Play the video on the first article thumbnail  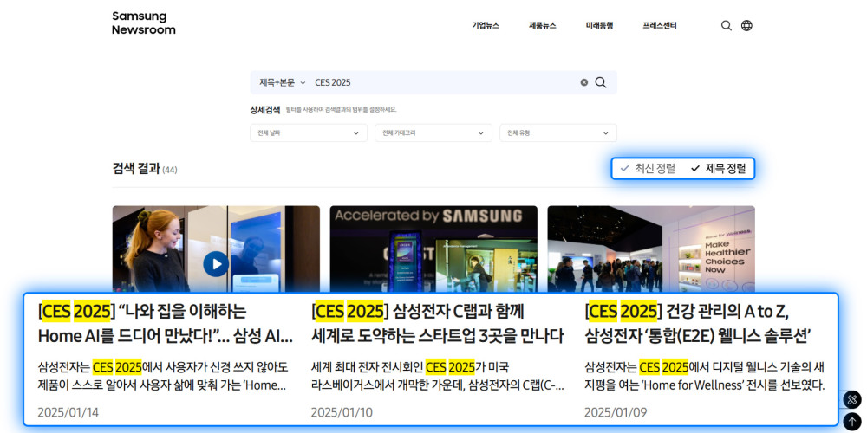click(x=216, y=263)
